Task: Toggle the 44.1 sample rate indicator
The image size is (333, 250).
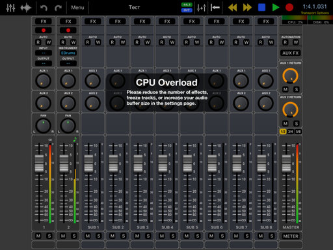Action: point(187,5)
